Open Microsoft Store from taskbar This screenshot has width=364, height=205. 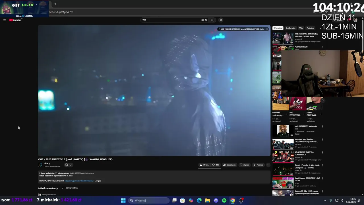point(183,200)
